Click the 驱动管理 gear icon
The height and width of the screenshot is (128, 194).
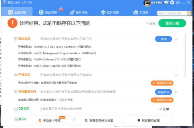tap(41, 12)
